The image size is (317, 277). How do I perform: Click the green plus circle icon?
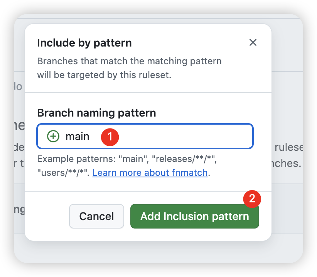[x=53, y=136]
